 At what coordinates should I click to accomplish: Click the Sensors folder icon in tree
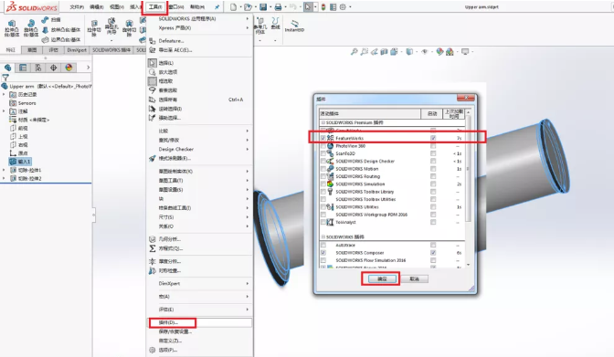(x=13, y=103)
